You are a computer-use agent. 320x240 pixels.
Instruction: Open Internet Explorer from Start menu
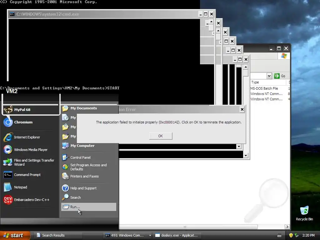pyautogui.click(x=31, y=137)
